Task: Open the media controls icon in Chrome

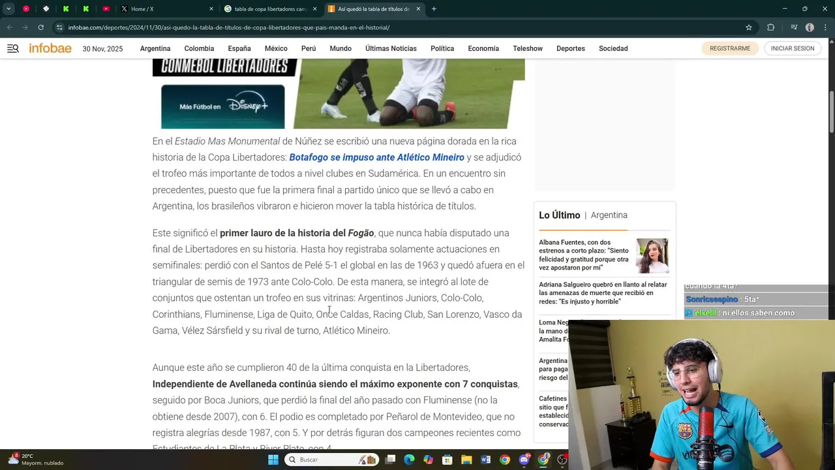Action: pyautogui.click(x=794, y=27)
